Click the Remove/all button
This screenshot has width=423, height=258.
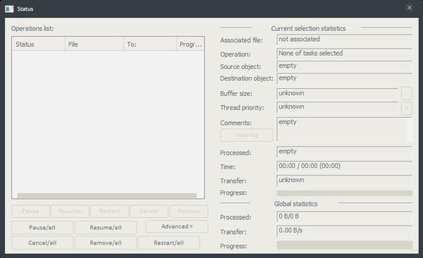pos(106,242)
